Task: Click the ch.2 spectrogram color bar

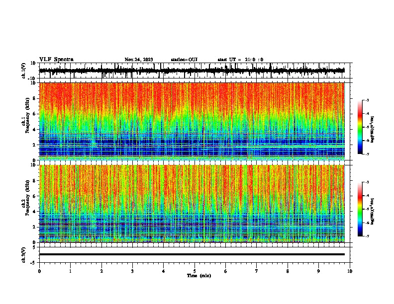Action: (x=360, y=209)
